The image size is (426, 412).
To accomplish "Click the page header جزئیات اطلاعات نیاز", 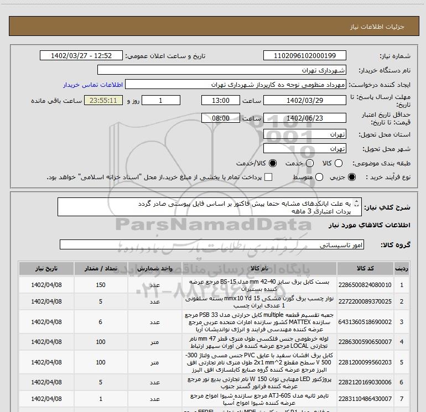I will click(377, 27).
